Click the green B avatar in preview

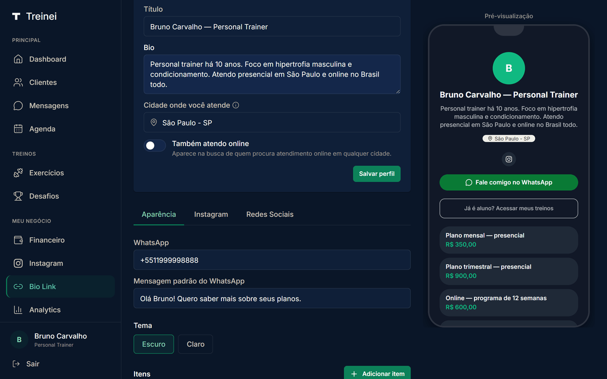pos(509,68)
